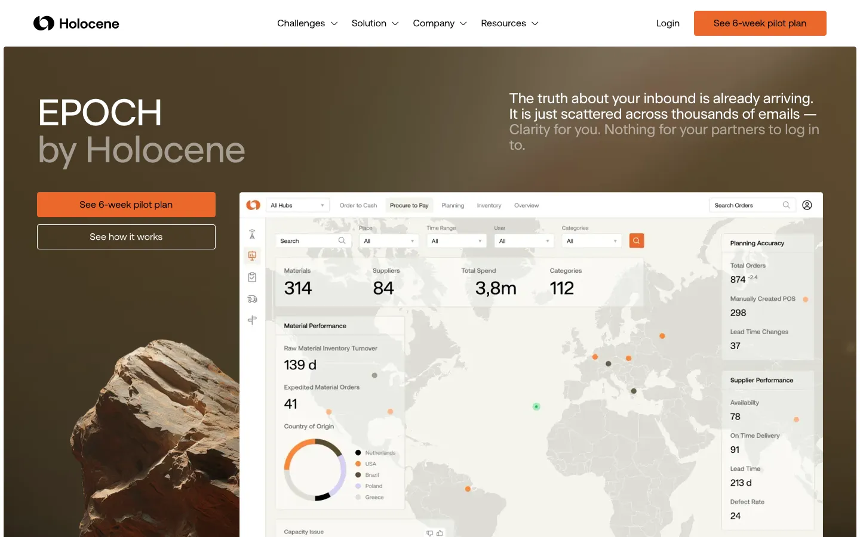This screenshot has width=860, height=537.
Task: Click the USA legend color dot
Action: pyautogui.click(x=358, y=464)
